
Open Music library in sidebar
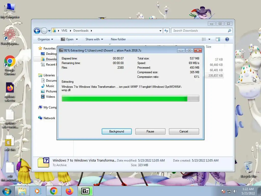48,86
